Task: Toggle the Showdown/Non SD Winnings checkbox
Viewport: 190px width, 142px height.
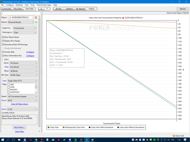Action: [x=3, y=44]
